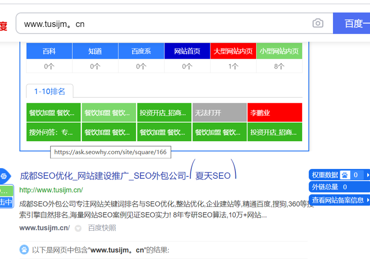Image resolution: width=370 pixels, height=263 pixels.
Task: Click the gray 无法打开 ranking cell
Action: [220, 113]
